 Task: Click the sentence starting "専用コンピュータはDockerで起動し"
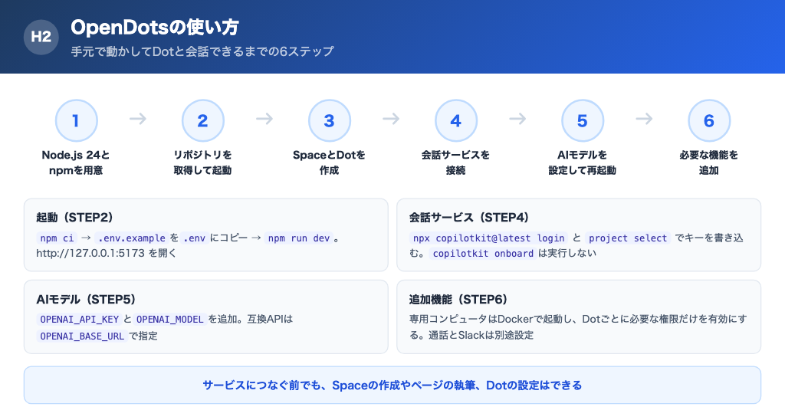click(x=578, y=327)
